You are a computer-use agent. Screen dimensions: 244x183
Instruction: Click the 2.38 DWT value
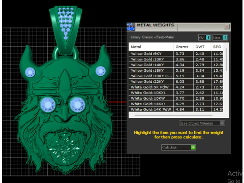(x=200, y=99)
